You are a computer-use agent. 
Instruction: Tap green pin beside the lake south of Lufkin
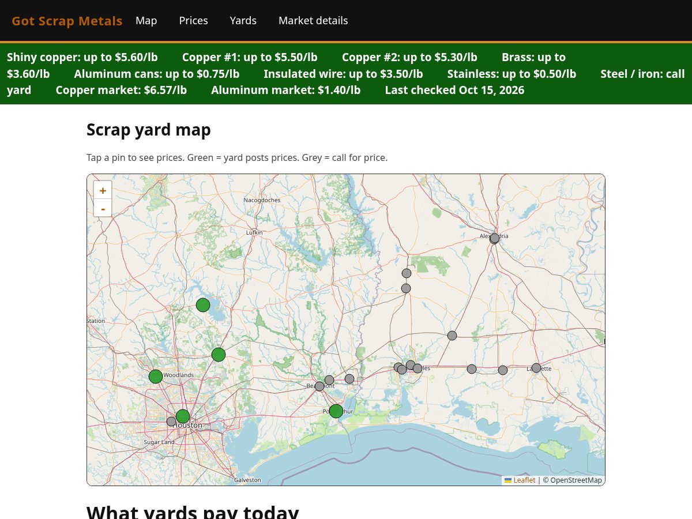pos(203,305)
